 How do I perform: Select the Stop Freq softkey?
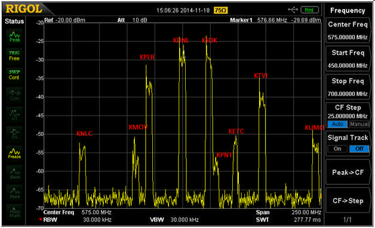coord(348,87)
